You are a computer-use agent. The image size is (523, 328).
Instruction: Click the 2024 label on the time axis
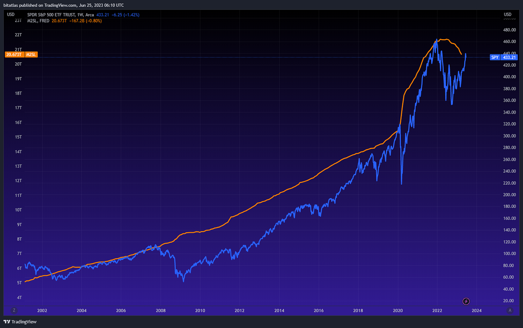click(x=477, y=310)
